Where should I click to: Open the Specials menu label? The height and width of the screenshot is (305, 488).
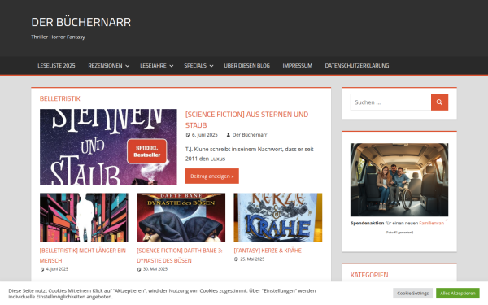tap(195, 66)
